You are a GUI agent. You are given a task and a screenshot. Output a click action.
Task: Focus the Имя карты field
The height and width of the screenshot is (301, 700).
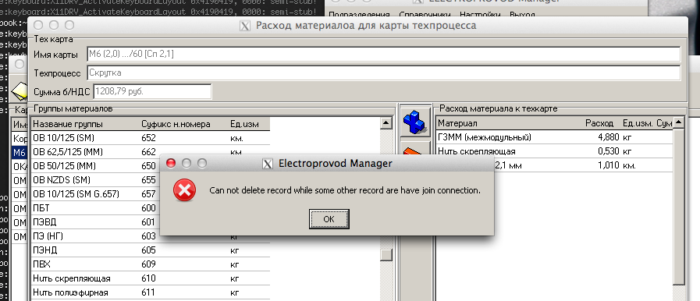pyautogui.click(x=383, y=55)
